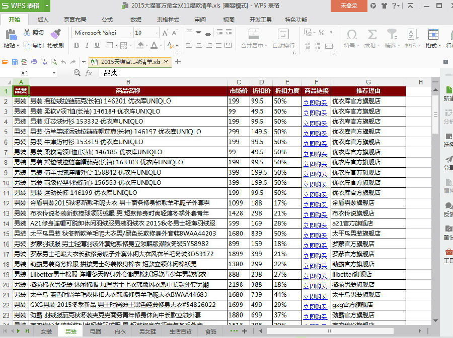
Task: Open the 特色功能 ribbon tab
Action: [296, 20]
